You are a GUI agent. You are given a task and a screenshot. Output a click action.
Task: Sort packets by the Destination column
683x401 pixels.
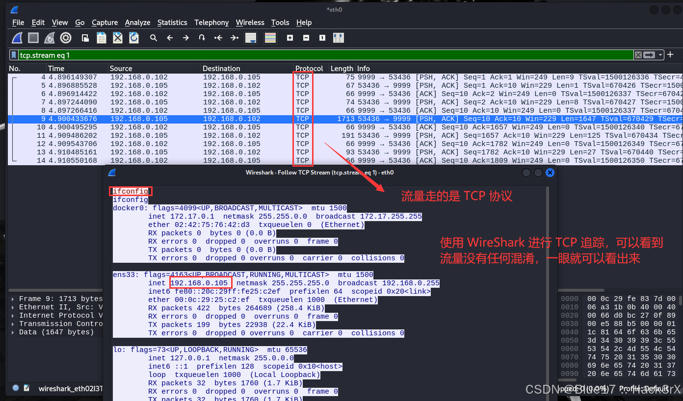[x=247, y=69]
